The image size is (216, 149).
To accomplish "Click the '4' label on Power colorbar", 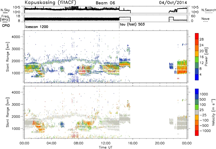I will (x=200, y=74).
